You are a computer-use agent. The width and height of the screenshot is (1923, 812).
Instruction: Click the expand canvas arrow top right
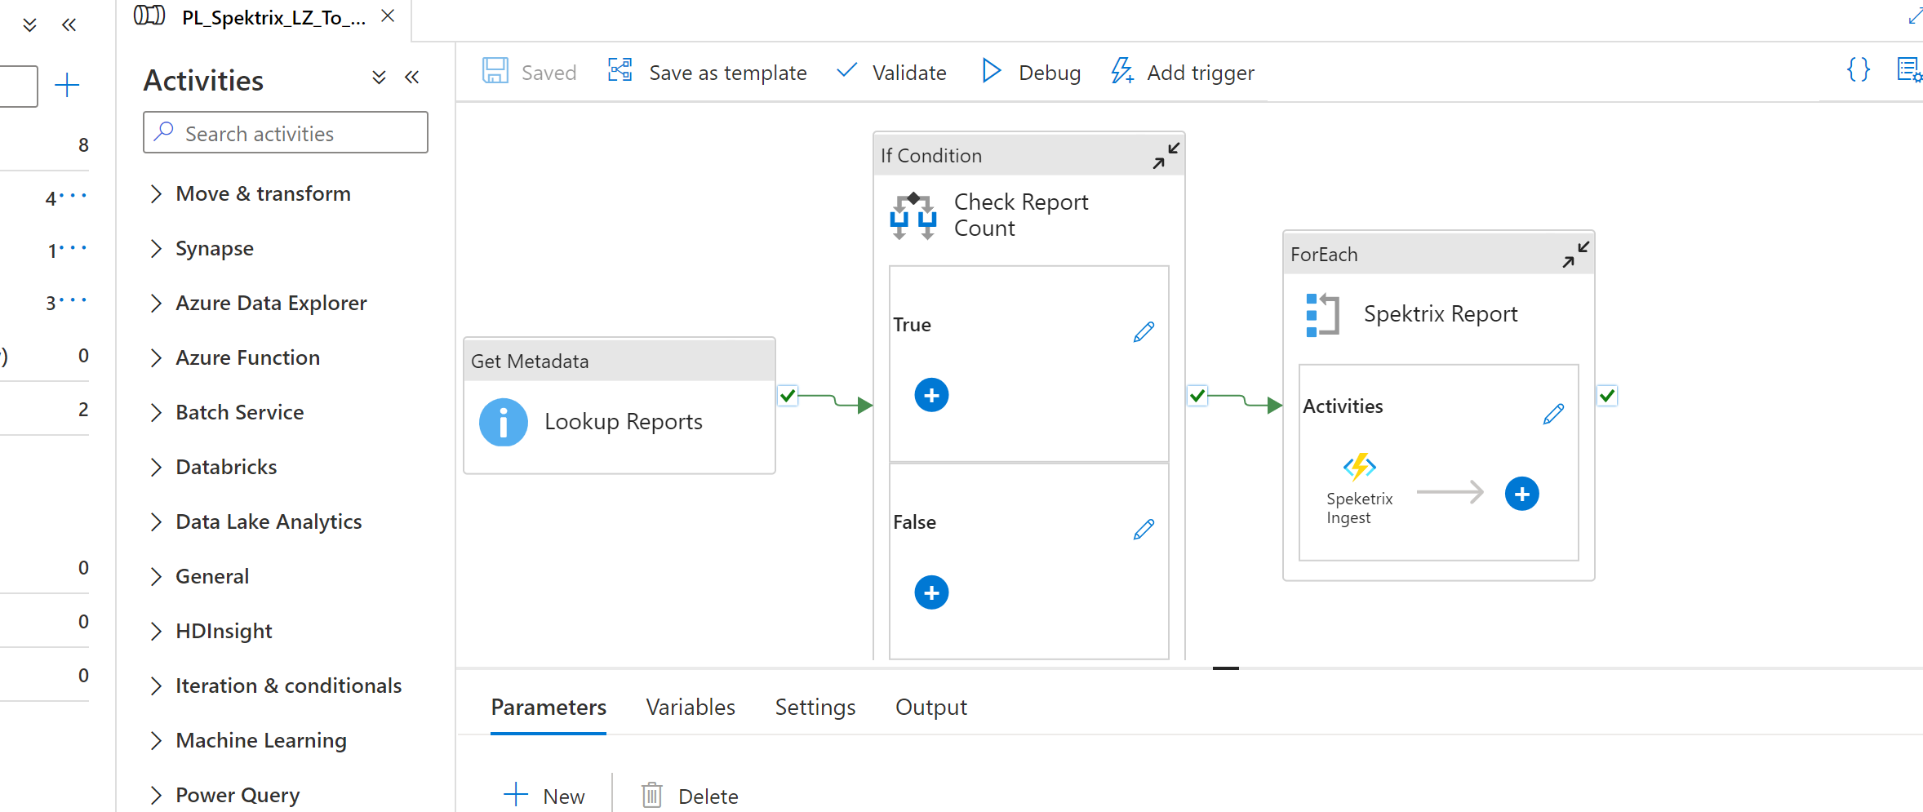(x=1915, y=15)
